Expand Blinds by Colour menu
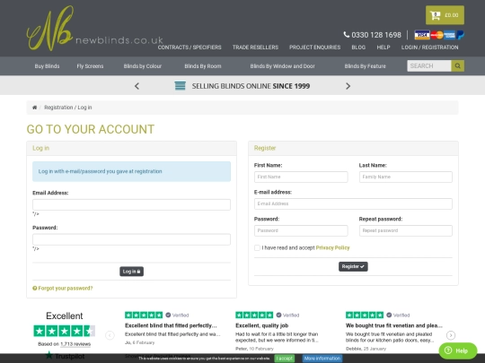The image size is (485, 363). [x=143, y=66]
